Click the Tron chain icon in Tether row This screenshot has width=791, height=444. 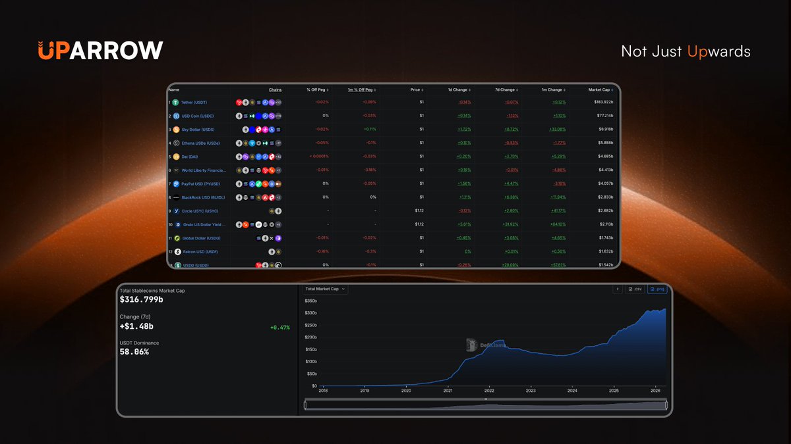click(x=239, y=103)
